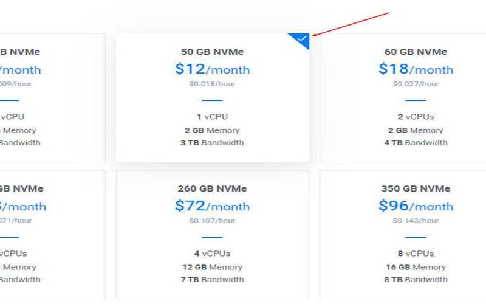Viewport: 486px width, 304px height.
Task: Click the $72/month price label
Action: 212,206
